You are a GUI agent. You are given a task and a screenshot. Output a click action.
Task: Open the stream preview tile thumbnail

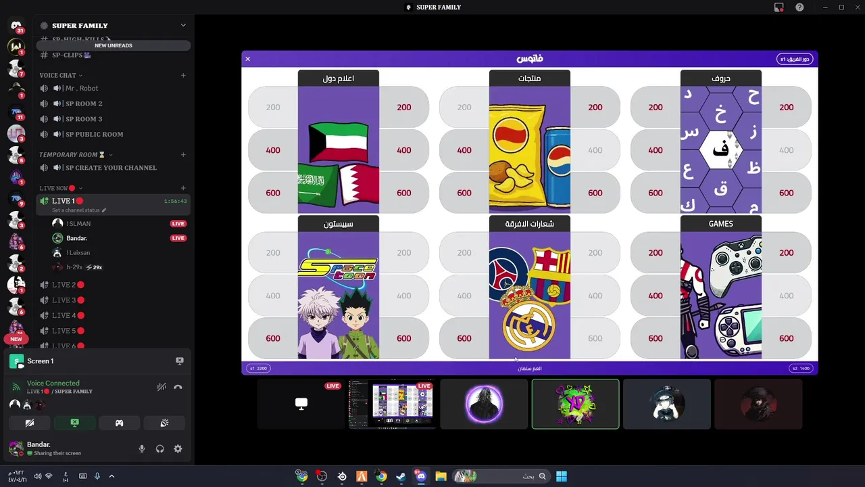392,404
